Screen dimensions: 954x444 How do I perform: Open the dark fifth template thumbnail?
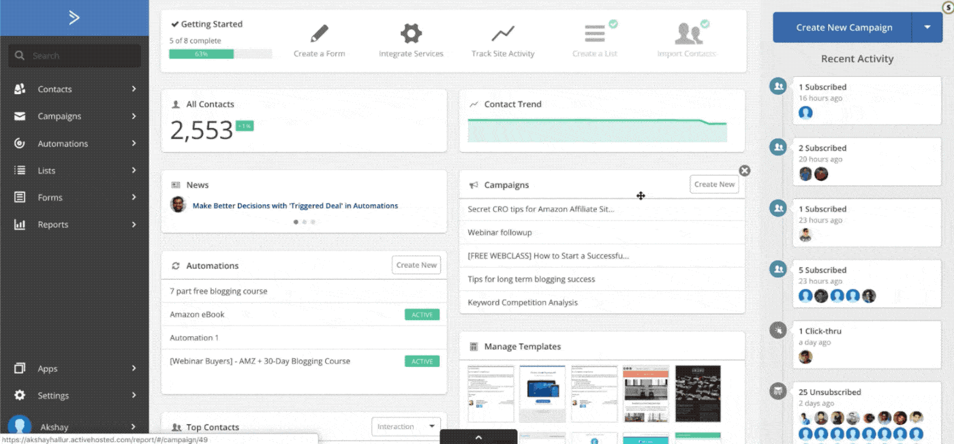(x=698, y=394)
